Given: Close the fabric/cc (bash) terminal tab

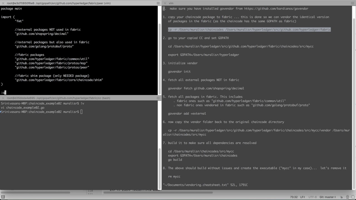Looking at the screenshot, I should pyautogui.click(x=3, y=98).
